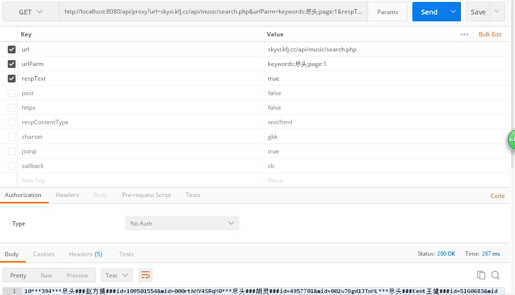515x295 pixels.
Task: Click the copy response to clipboard icon
Action: point(481,275)
